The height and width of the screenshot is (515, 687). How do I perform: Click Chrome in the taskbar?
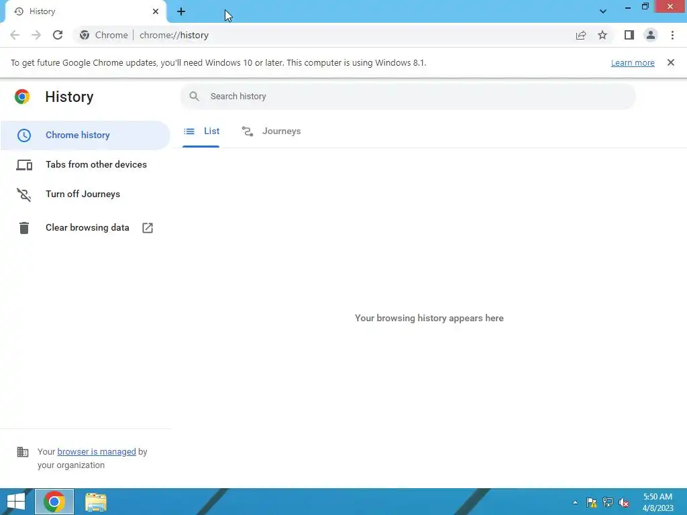(54, 502)
